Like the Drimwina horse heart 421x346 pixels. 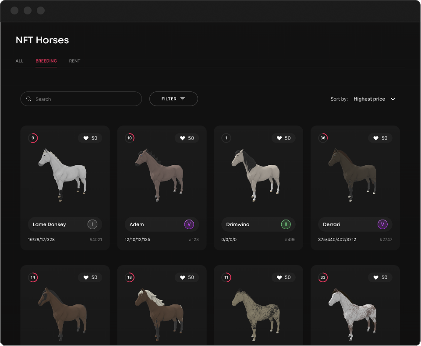tap(279, 138)
